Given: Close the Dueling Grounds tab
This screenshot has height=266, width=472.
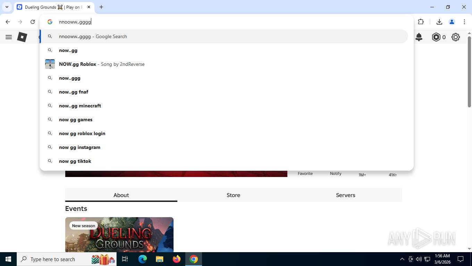Looking at the screenshot, I should click(x=89, y=7).
